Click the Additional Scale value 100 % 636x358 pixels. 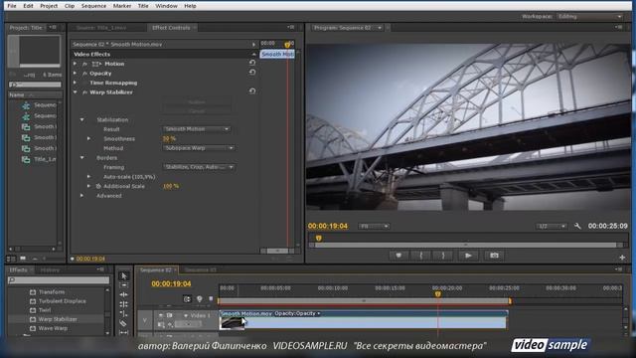click(171, 186)
